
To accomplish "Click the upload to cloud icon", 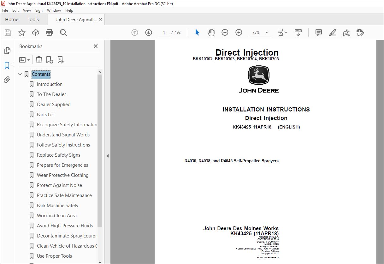I will click(36, 33).
